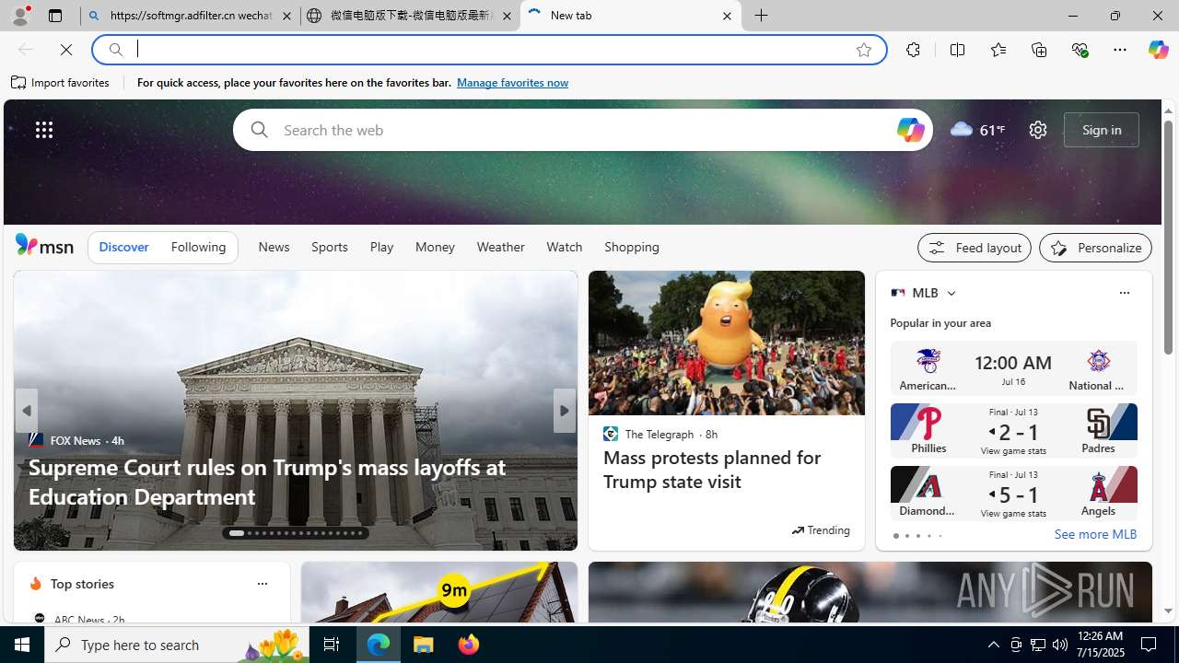Open Top stories heading
Image resolution: width=1179 pixels, height=663 pixels.
click(82, 584)
